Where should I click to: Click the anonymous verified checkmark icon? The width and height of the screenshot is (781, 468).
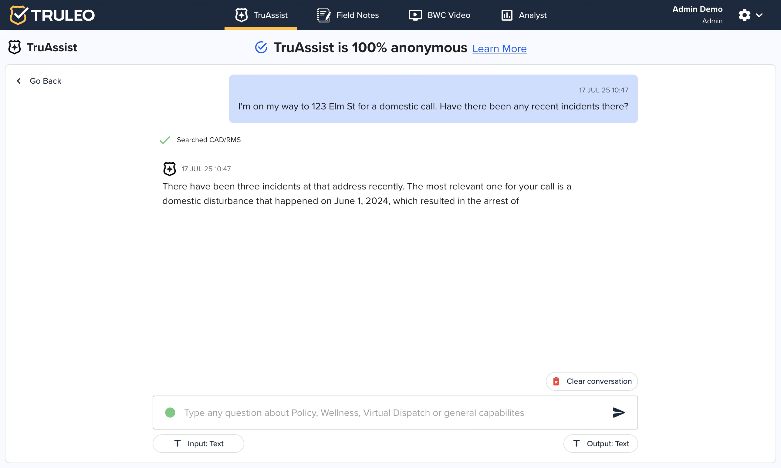(x=261, y=48)
